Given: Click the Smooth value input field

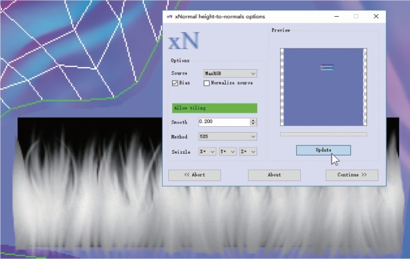Looking at the screenshot, I should (x=224, y=121).
